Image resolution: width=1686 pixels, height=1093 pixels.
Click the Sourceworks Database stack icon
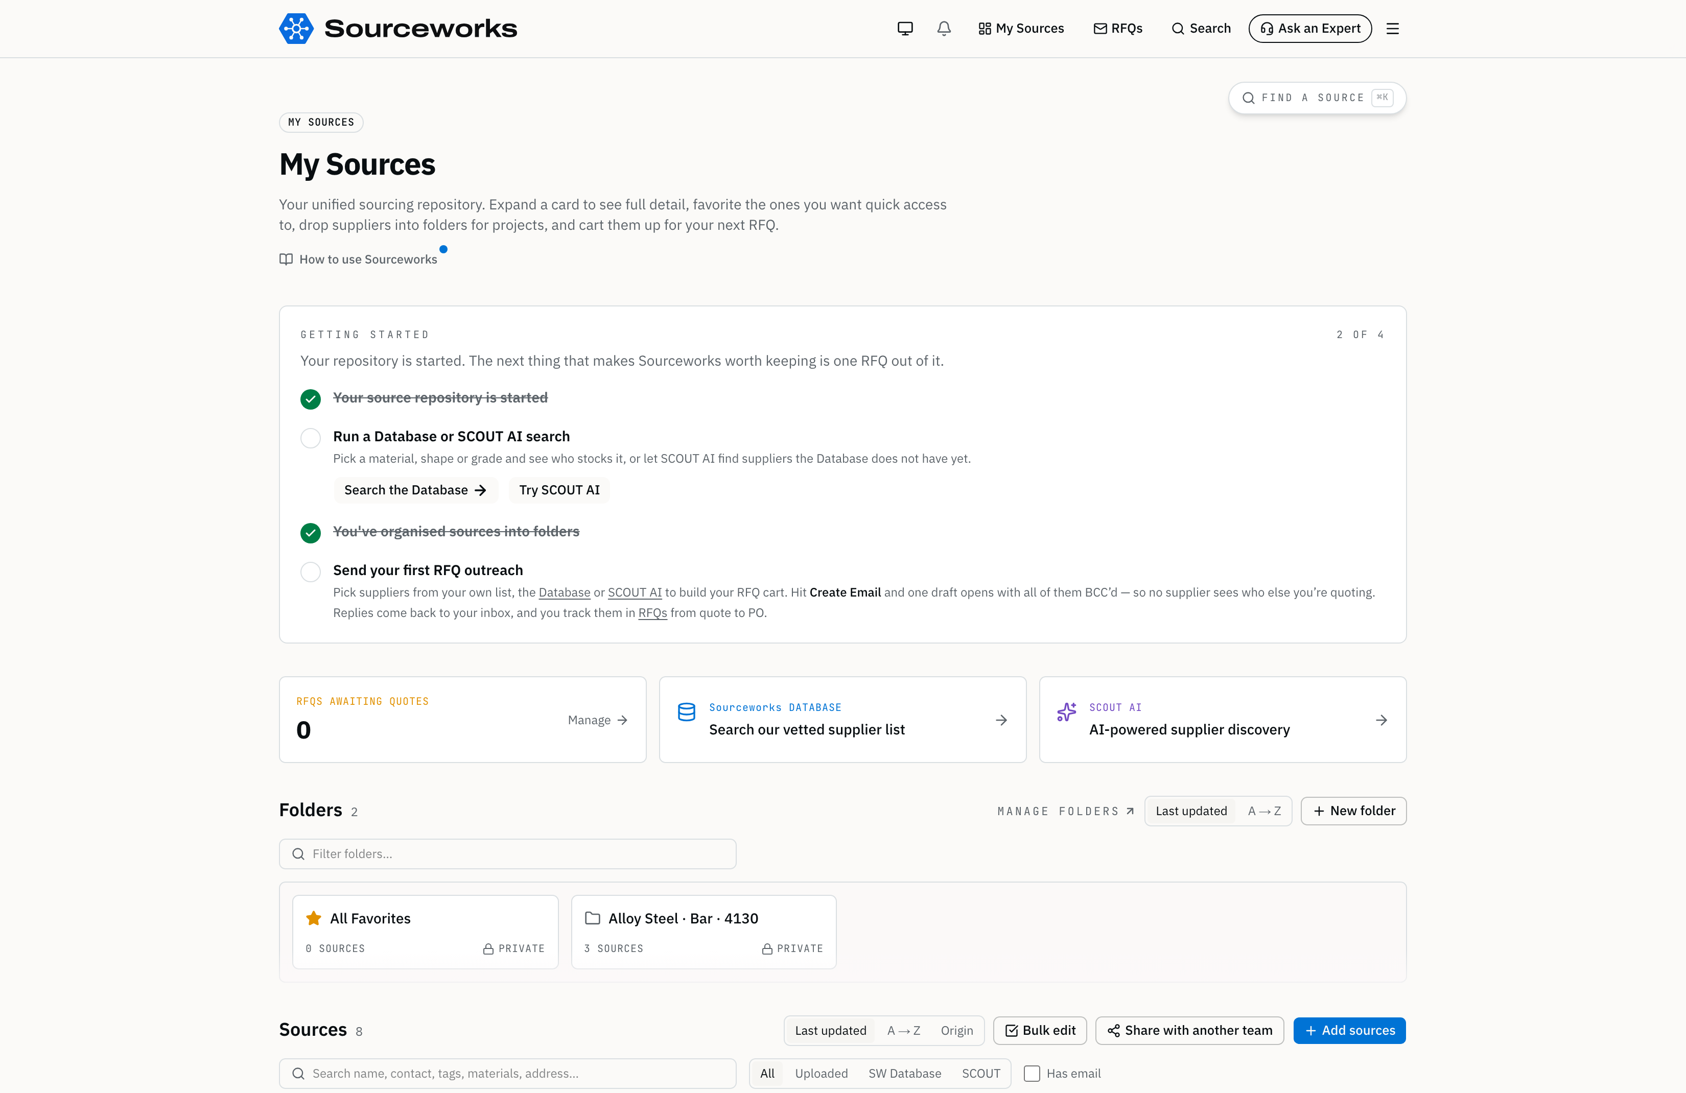[687, 712]
